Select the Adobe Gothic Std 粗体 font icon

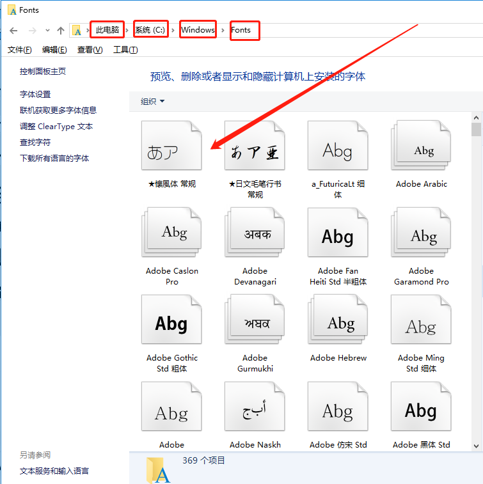pos(171,319)
